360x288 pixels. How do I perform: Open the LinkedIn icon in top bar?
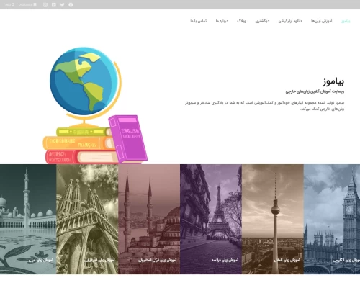54,5
